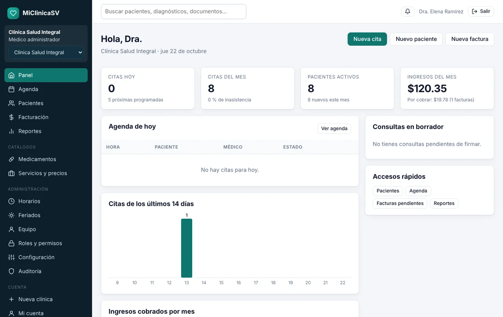503x317 pixels.
Task: Open Mi cuenta in the sidebar
Action: 46,313
